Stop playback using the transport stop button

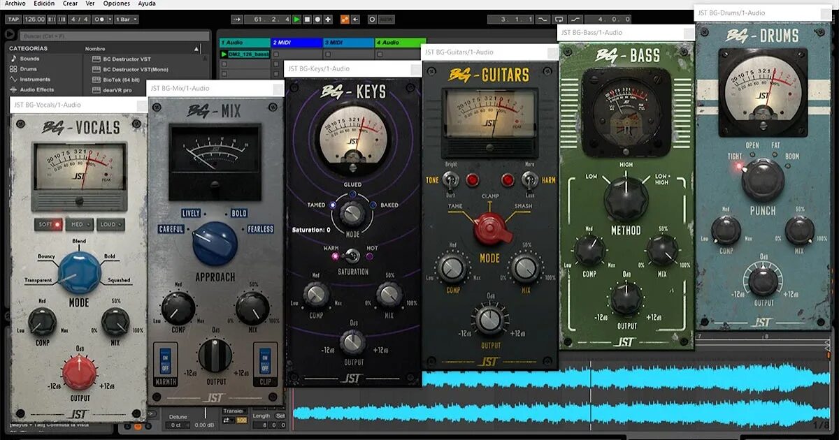308,19
